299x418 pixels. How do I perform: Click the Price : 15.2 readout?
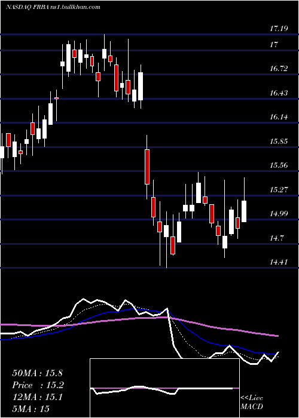[x=38, y=385]
